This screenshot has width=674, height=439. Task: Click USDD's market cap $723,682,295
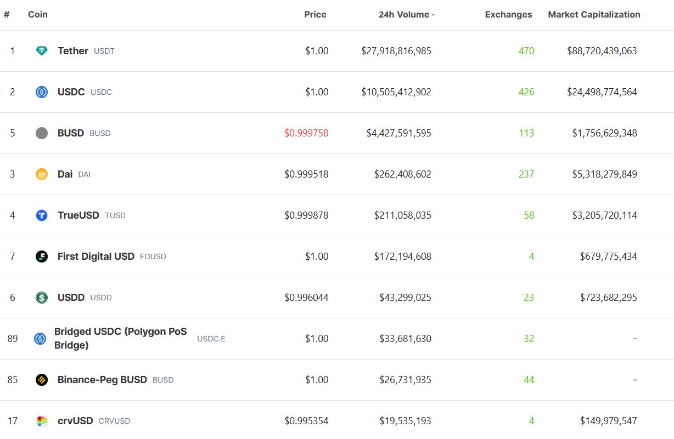(609, 298)
